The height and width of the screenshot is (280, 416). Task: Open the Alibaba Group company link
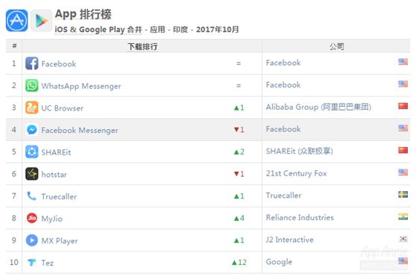(x=318, y=107)
